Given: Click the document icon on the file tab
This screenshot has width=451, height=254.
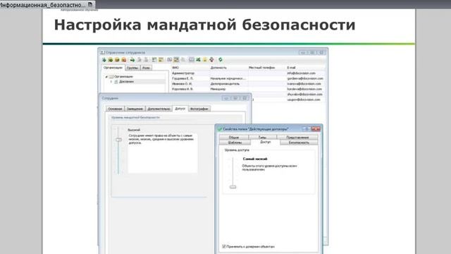Looking at the screenshot, I should pyautogui.click(x=90, y=5).
